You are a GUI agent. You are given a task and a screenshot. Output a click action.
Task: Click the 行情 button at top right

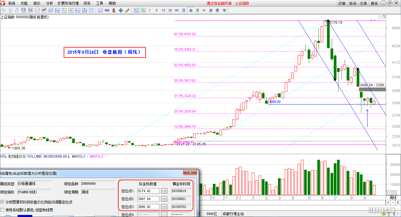[x=342, y=3]
